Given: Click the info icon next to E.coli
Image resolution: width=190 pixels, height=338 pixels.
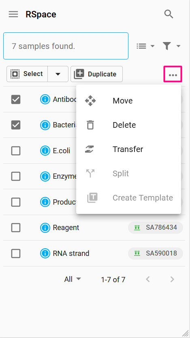Looking at the screenshot, I should coord(45,151).
